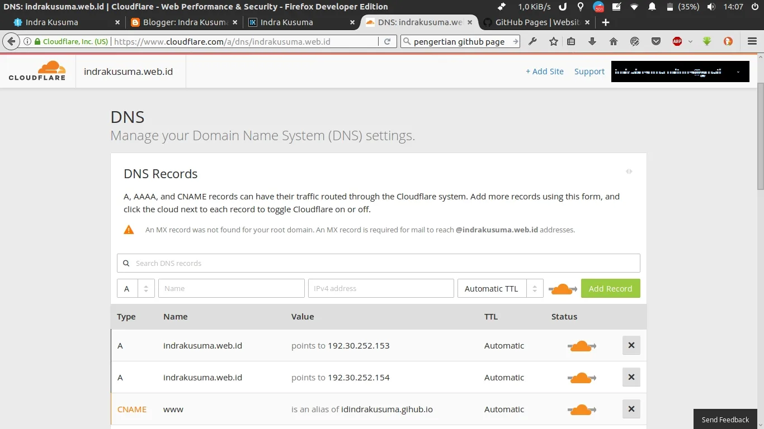Screen dimensions: 764x429
Task: Toggle cloud status for www CNAME record
Action: coord(582,409)
